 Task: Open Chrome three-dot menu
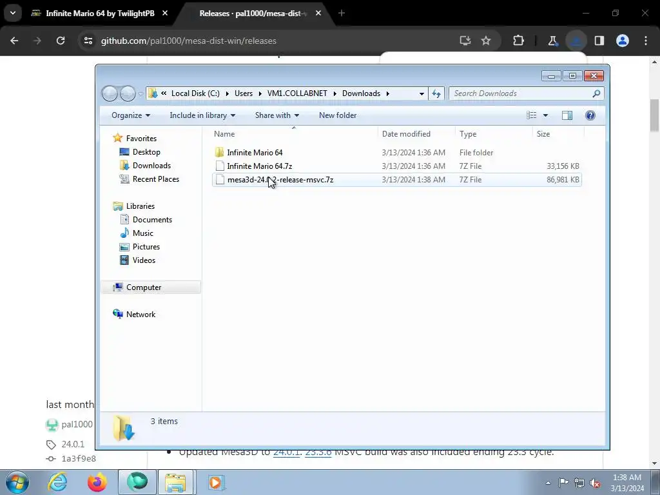[646, 41]
